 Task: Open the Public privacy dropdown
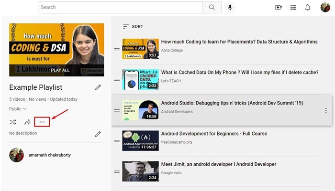click(18, 109)
